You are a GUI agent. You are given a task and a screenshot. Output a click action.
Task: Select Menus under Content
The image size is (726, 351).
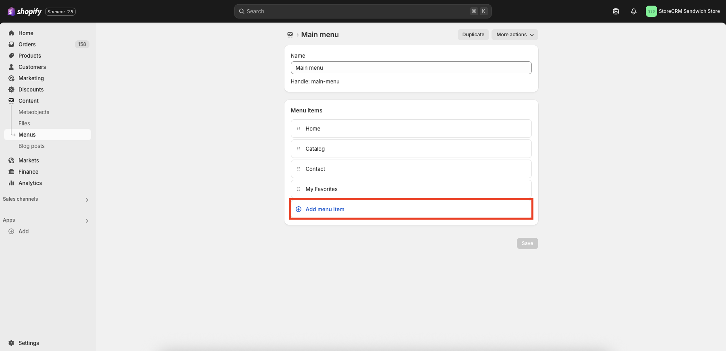48,135
